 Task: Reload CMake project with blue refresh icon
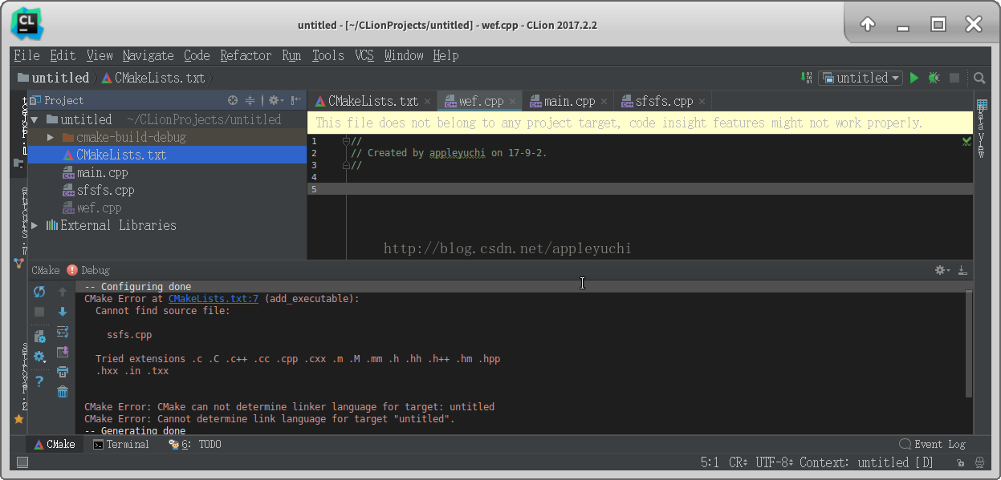pyautogui.click(x=39, y=292)
